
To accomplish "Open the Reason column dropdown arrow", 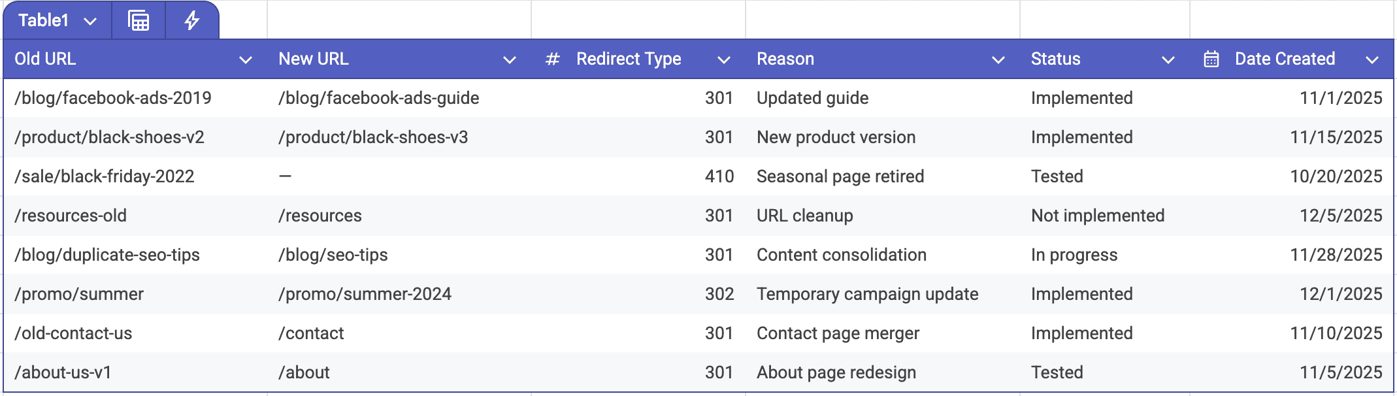I will pos(998,60).
